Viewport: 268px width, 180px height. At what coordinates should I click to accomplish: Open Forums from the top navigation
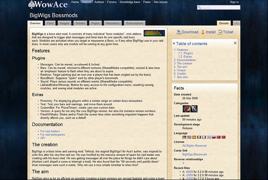click(112, 2)
